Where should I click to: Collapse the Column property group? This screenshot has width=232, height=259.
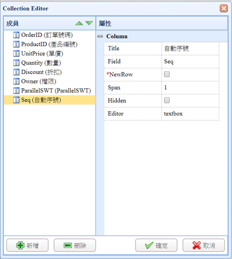tap(100, 36)
